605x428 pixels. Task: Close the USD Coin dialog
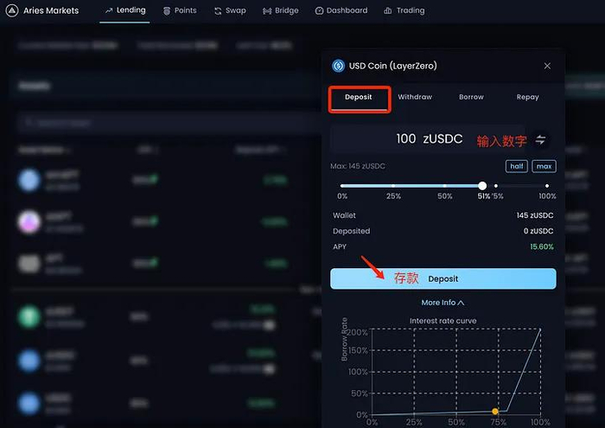point(547,66)
